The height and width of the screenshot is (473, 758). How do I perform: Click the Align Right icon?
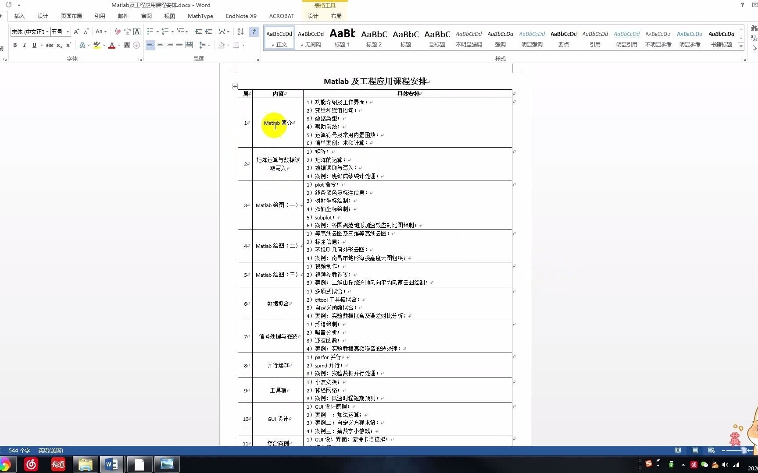click(170, 45)
